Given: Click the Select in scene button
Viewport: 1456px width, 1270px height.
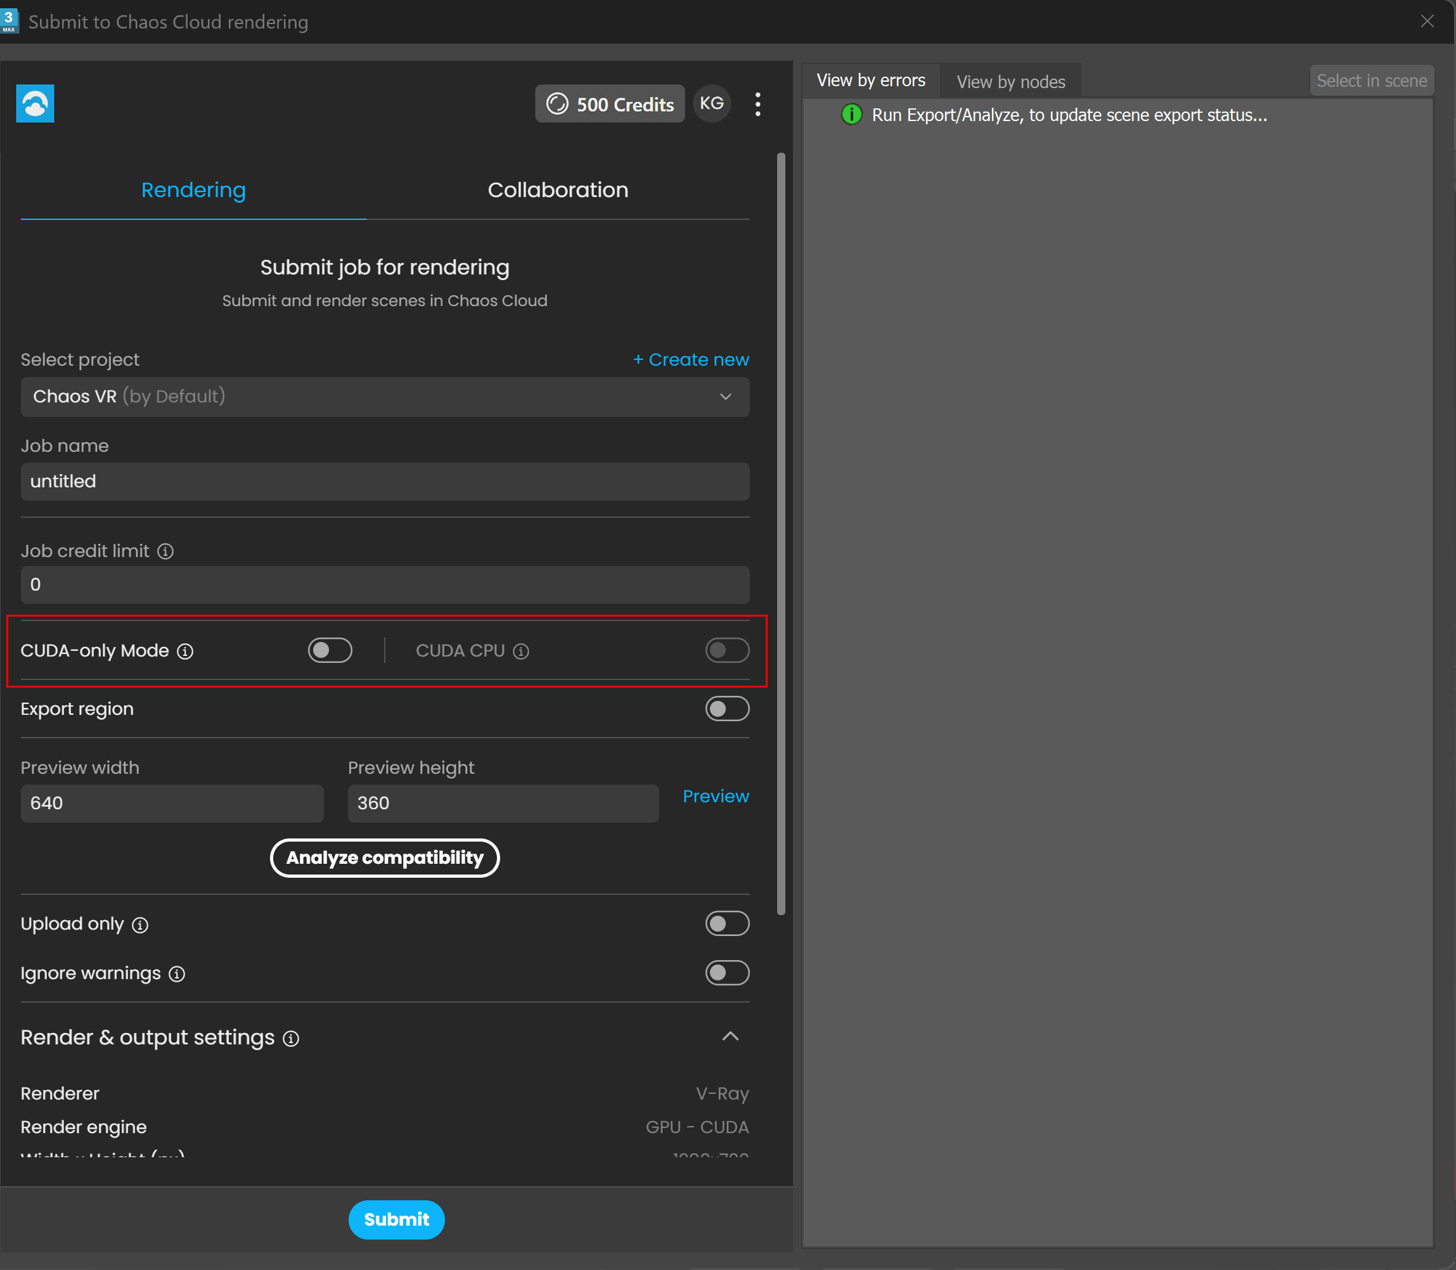Looking at the screenshot, I should coord(1372,80).
